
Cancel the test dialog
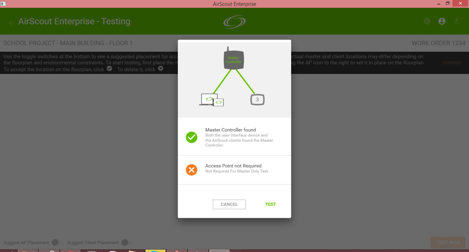[229, 204]
